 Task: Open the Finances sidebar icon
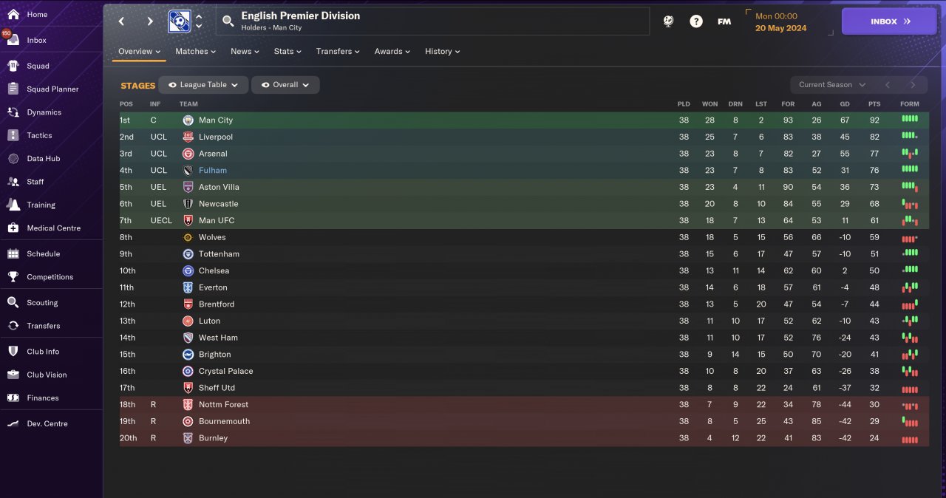(13, 398)
